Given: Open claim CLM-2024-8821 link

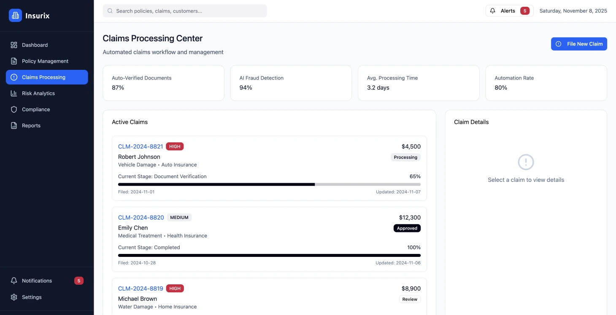Looking at the screenshot, I should tap(140, 146).
